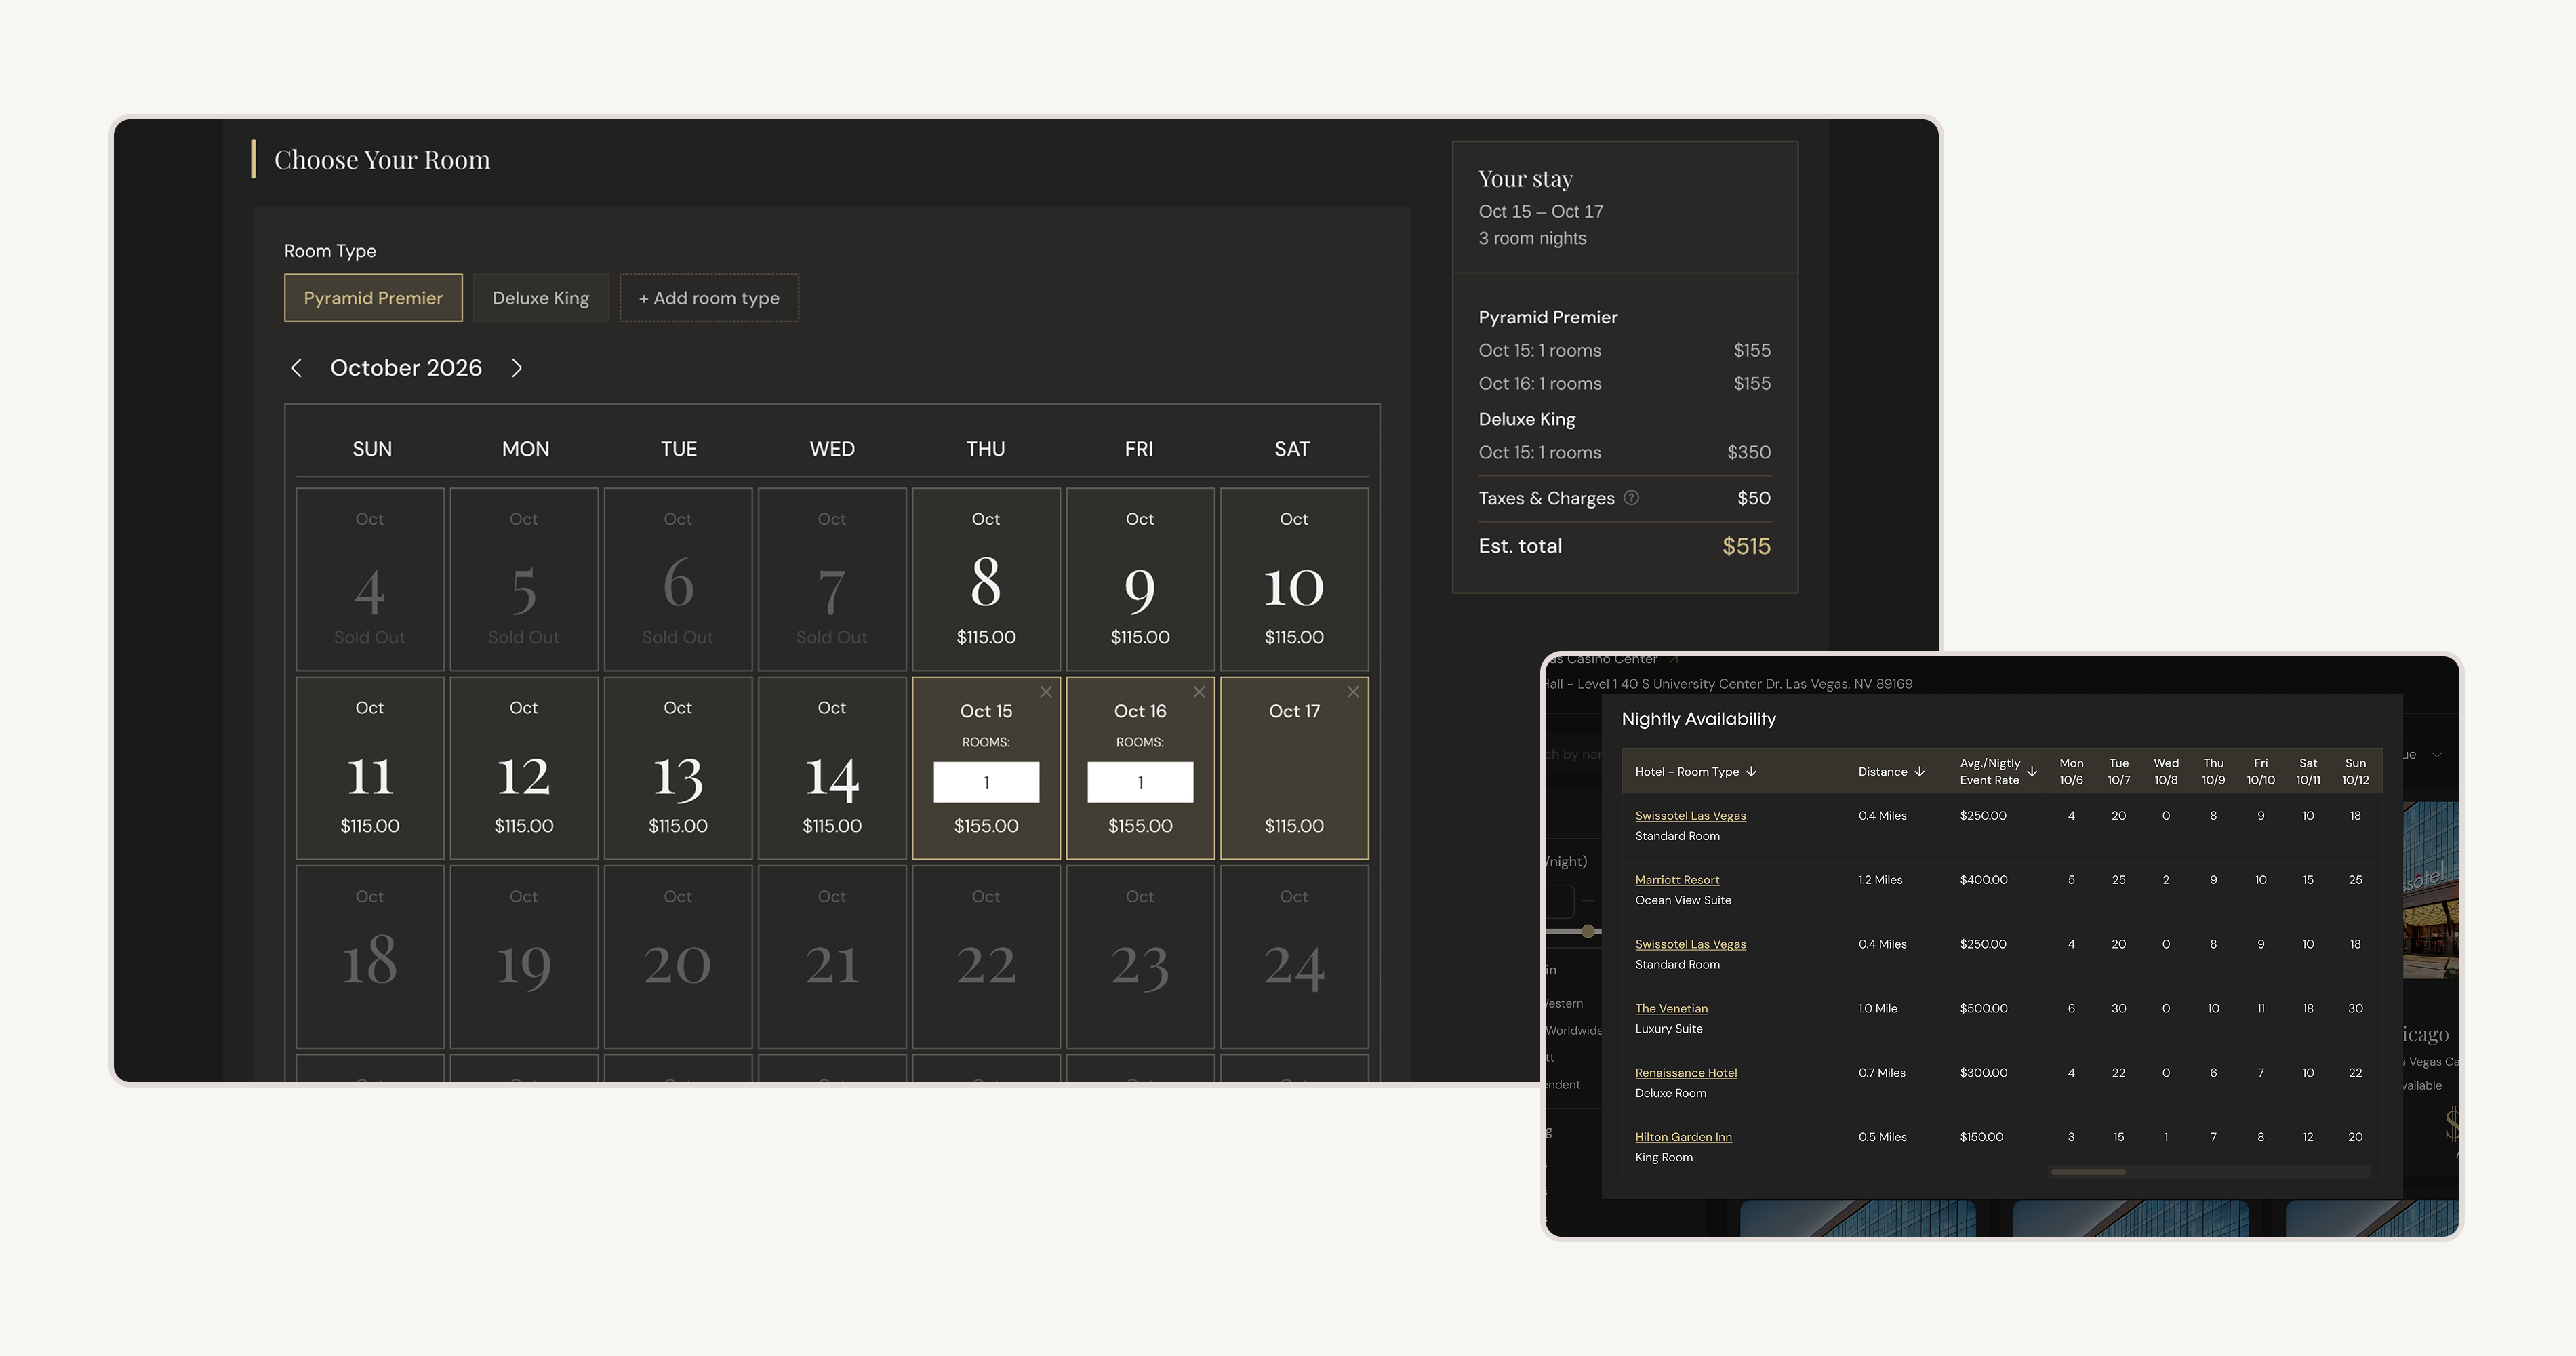Click the Taxes & Charges $50 amount

[1754, 498]
